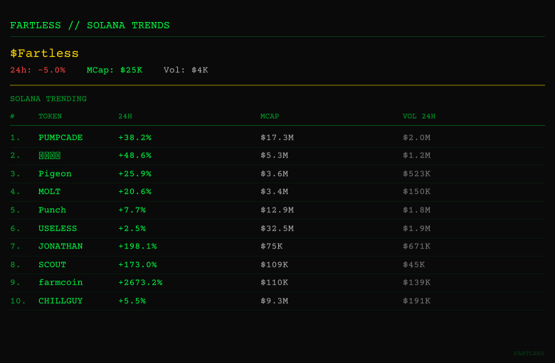Click the $191K volume value
This screenshot has width=555, height=363.
tap(416, 300)
